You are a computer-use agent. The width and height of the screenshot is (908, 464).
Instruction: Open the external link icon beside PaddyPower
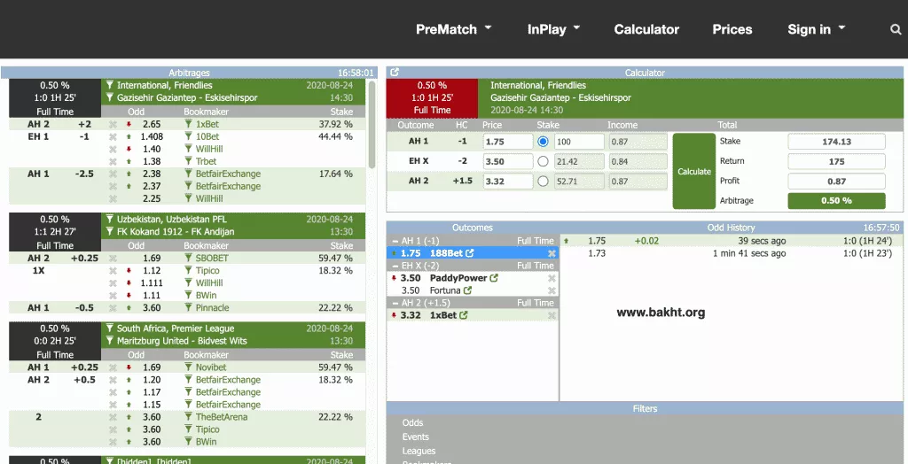495,278
